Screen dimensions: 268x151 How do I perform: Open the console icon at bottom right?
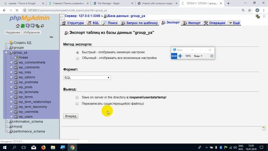tap(264, 128)
